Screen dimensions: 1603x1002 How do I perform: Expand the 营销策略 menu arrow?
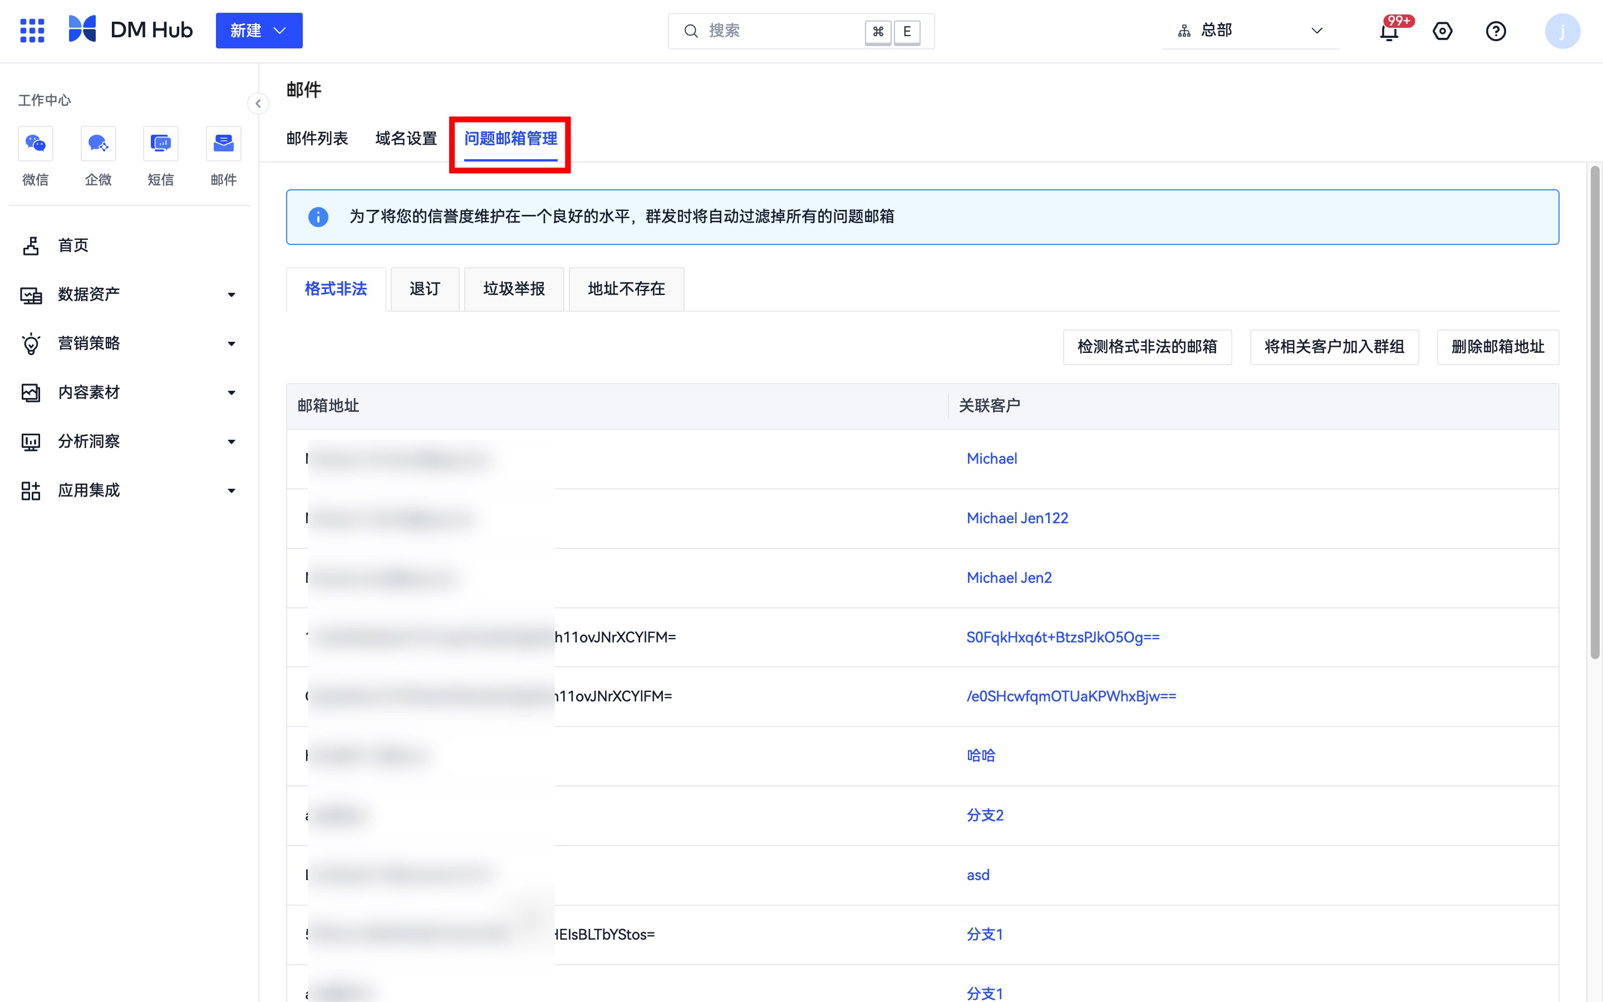click(x=231, y=344)
